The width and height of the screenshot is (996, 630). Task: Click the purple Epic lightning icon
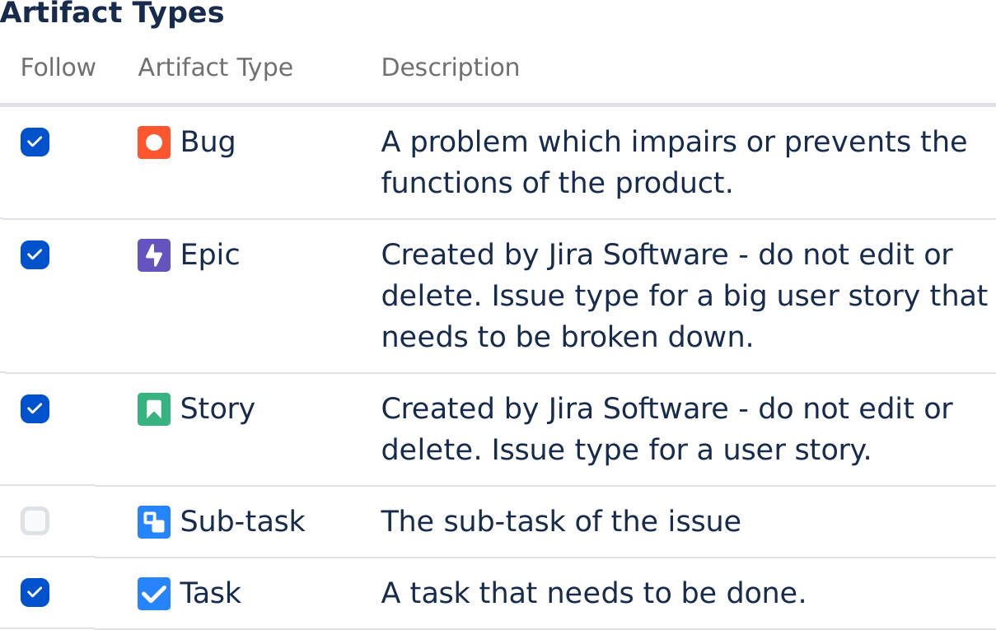[154, 255]
